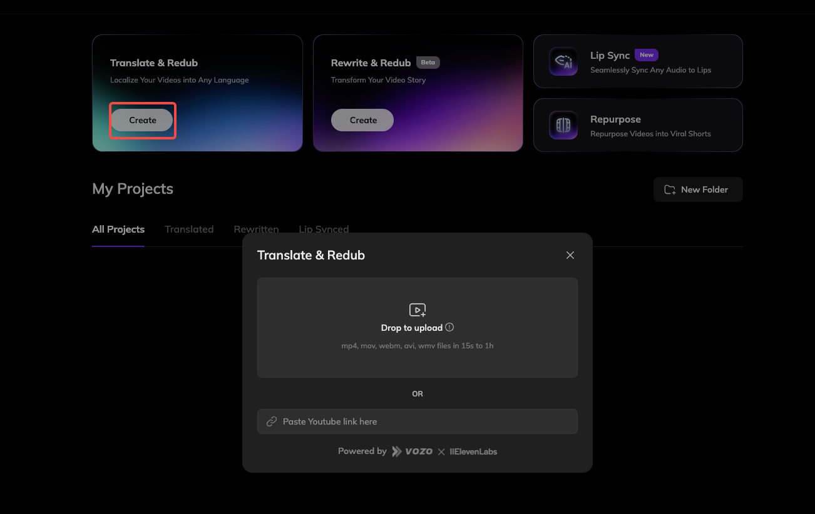Click the Lip Sync AI icon
Image resolution: width=815 pixels, height=514 pixels.
coord(563,61)
